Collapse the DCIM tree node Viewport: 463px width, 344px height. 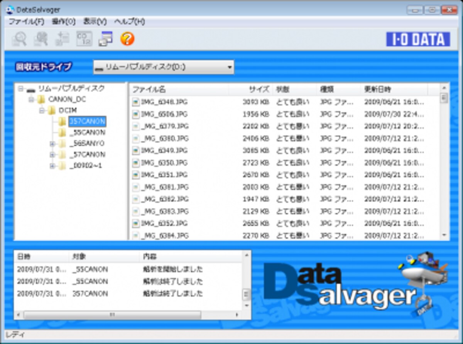42,111
